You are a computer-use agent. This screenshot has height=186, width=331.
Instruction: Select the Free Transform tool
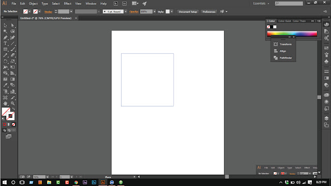pyautogui.click(x=12, y=67)
